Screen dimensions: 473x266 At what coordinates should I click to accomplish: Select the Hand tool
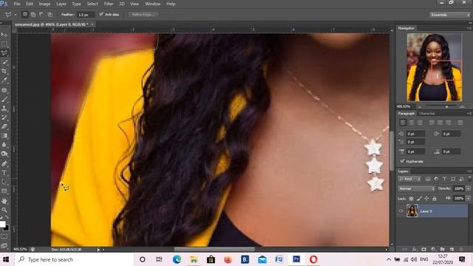point(4,201)
